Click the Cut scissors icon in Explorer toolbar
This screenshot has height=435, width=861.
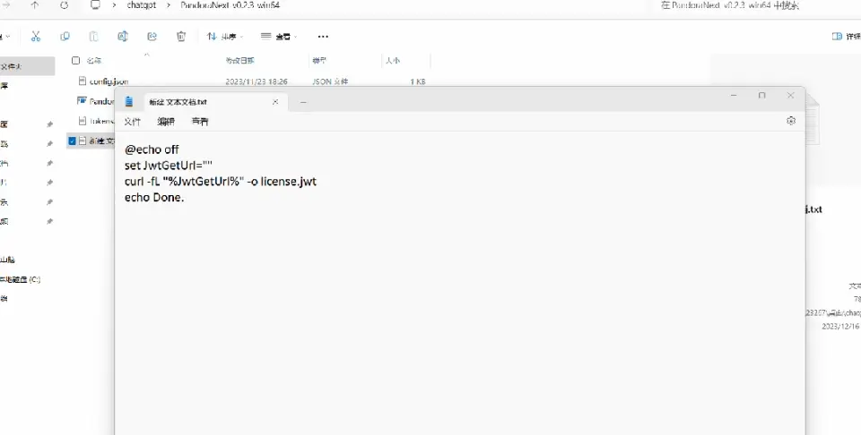pyautogui.click(x=36, y=36)
